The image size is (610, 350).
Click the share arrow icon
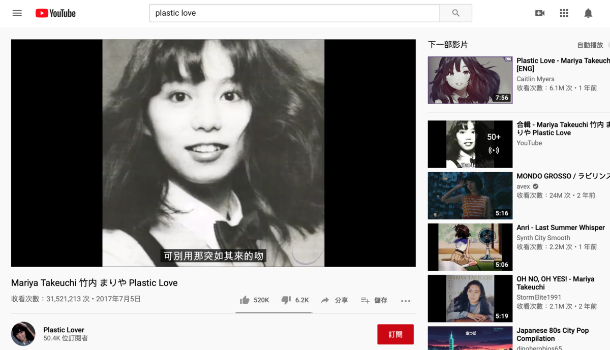coord(325,300)
